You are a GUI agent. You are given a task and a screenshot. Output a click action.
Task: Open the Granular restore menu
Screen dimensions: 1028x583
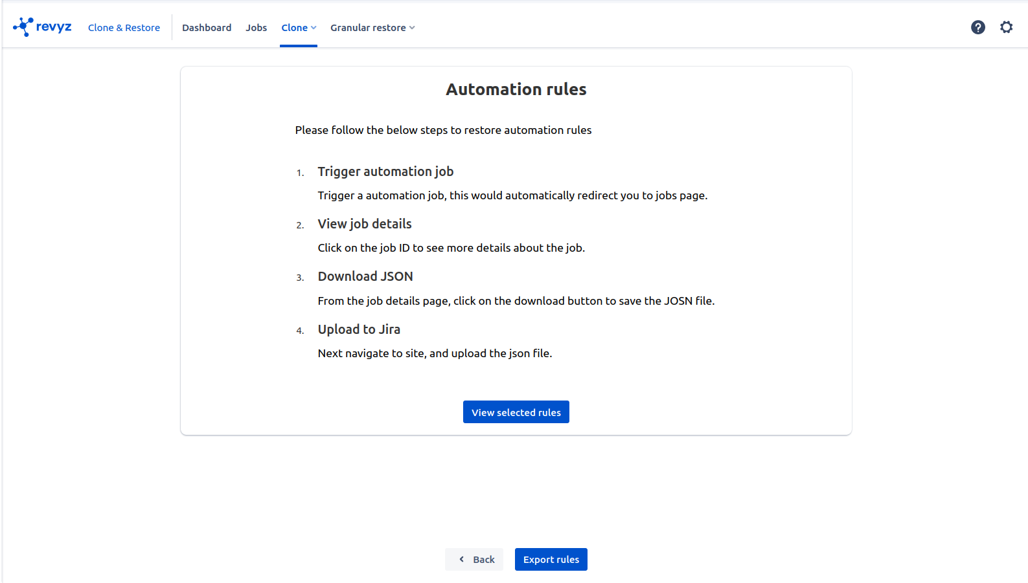(368, 28)
